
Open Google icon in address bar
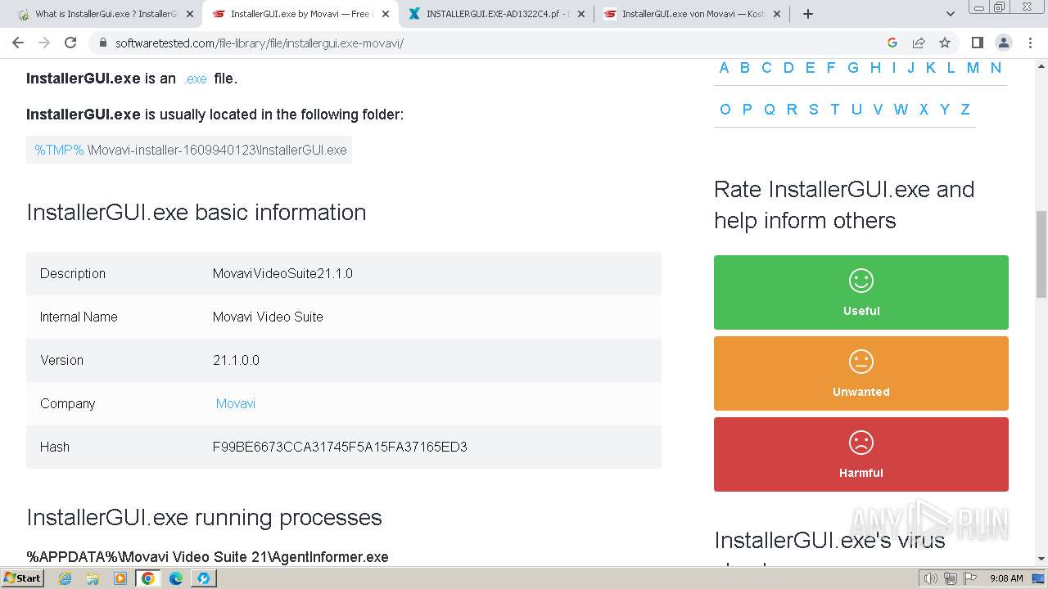click(892, 43)
